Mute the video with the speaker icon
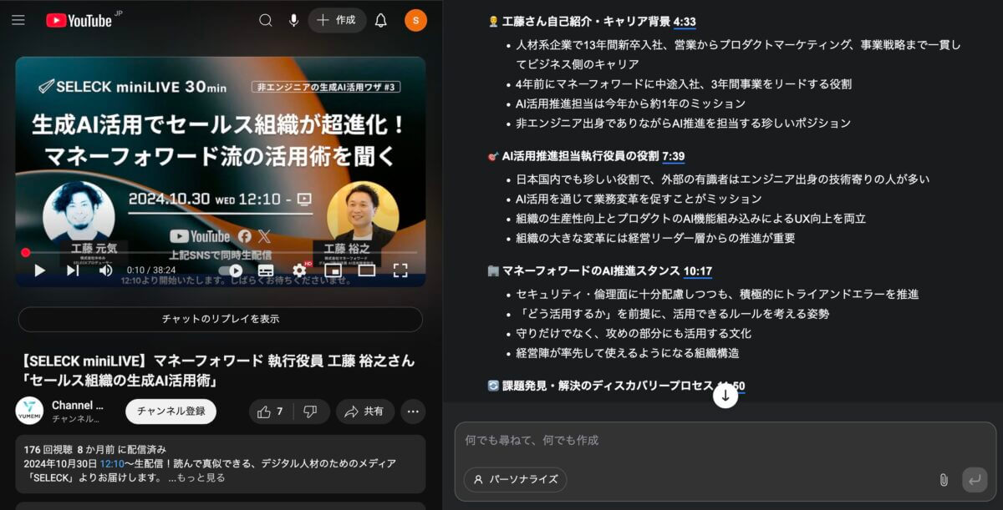1003x510 pixels. point(106,270)
